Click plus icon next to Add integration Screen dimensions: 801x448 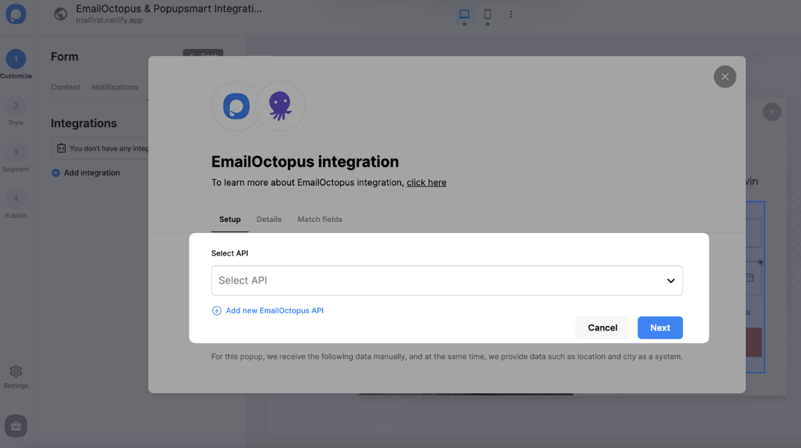coord(56,173)
